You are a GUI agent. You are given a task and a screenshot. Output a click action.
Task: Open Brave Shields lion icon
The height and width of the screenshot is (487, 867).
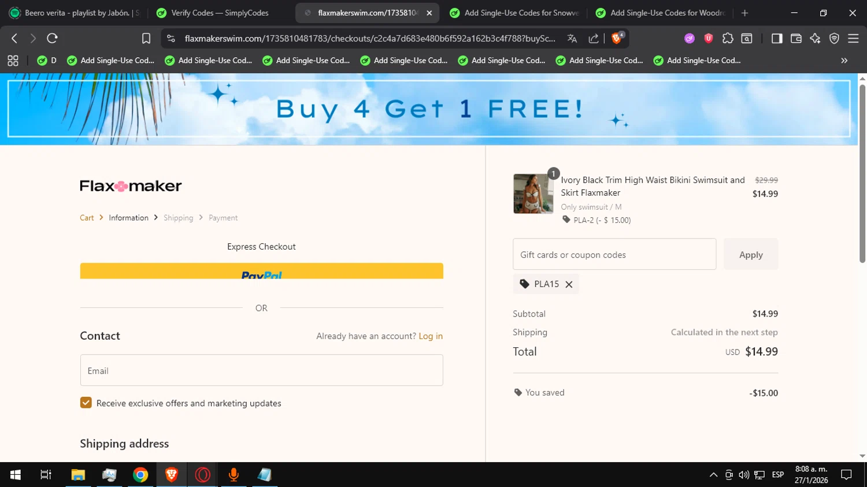coord(617,38)
